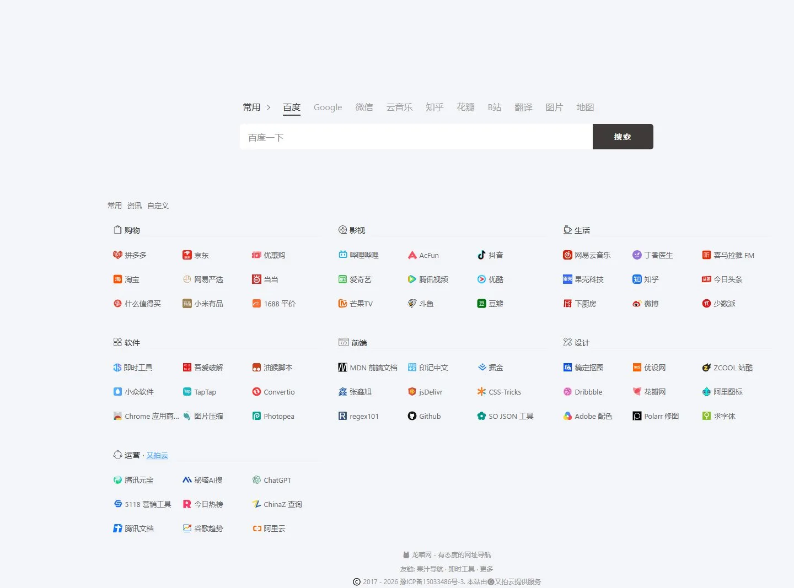Viewport: 794px width, 588px height.
Task: Open the 自定义 navigation category
Action: pyautogui.click(x=158, y=206)
